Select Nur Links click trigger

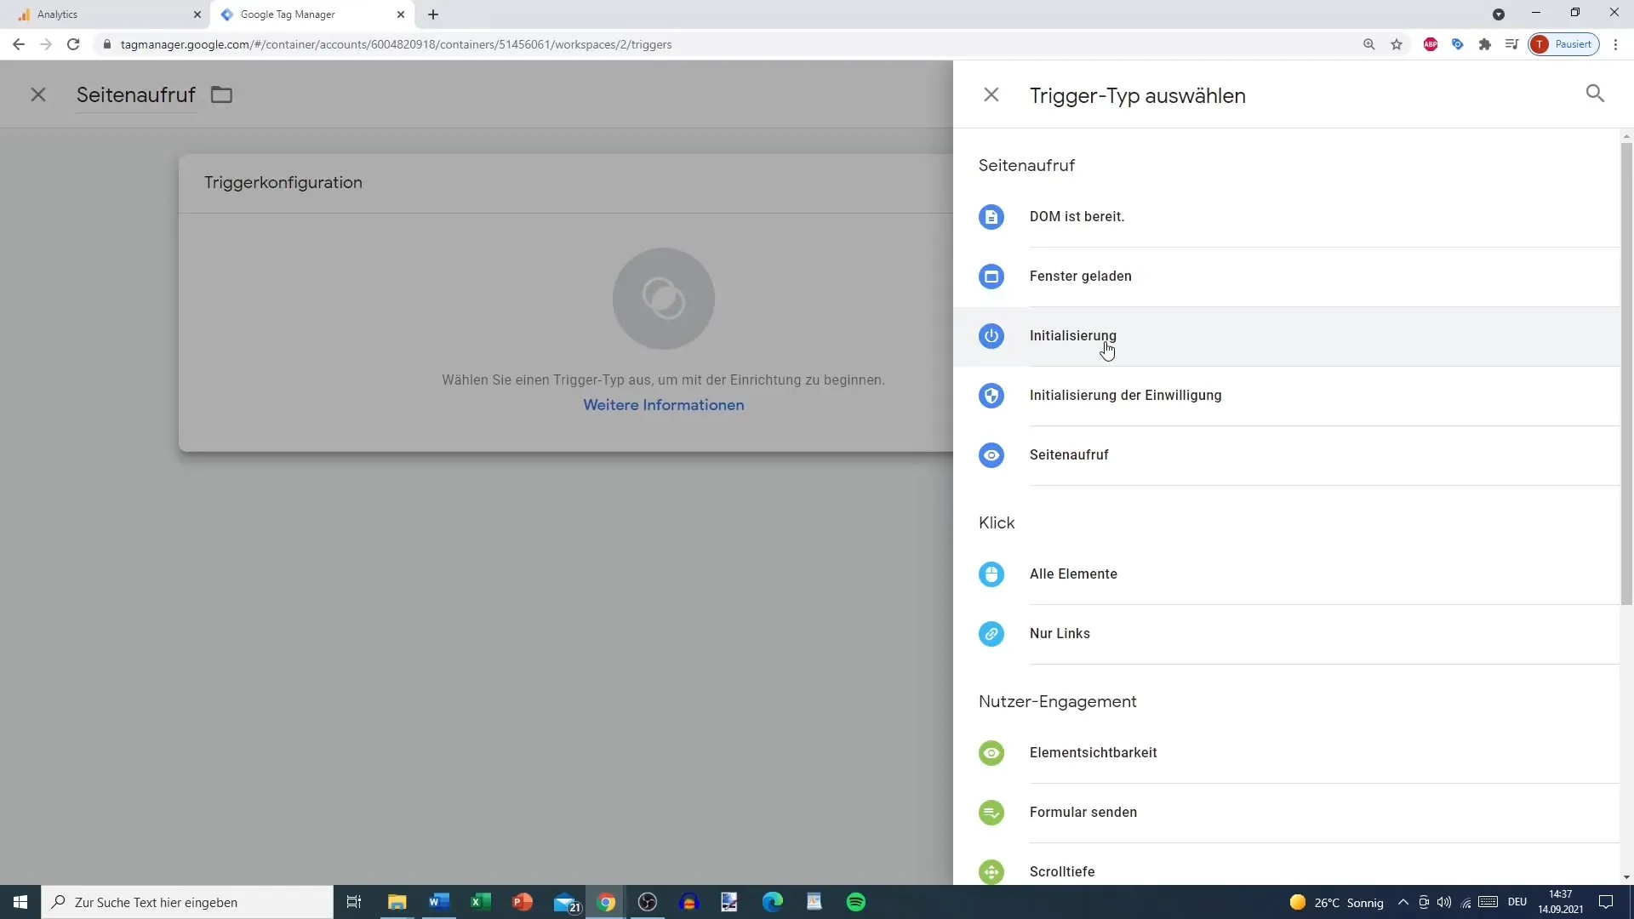coord(1286,634)
